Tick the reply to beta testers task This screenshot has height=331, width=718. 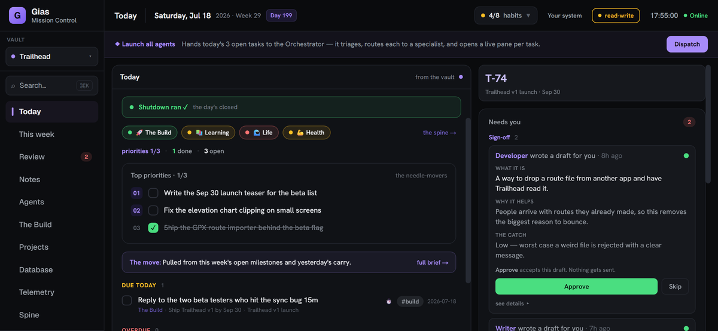point(127,301)
